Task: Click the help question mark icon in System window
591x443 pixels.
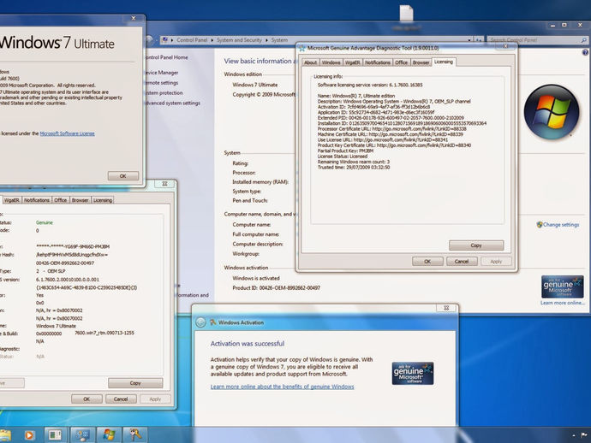Action: 585,53
